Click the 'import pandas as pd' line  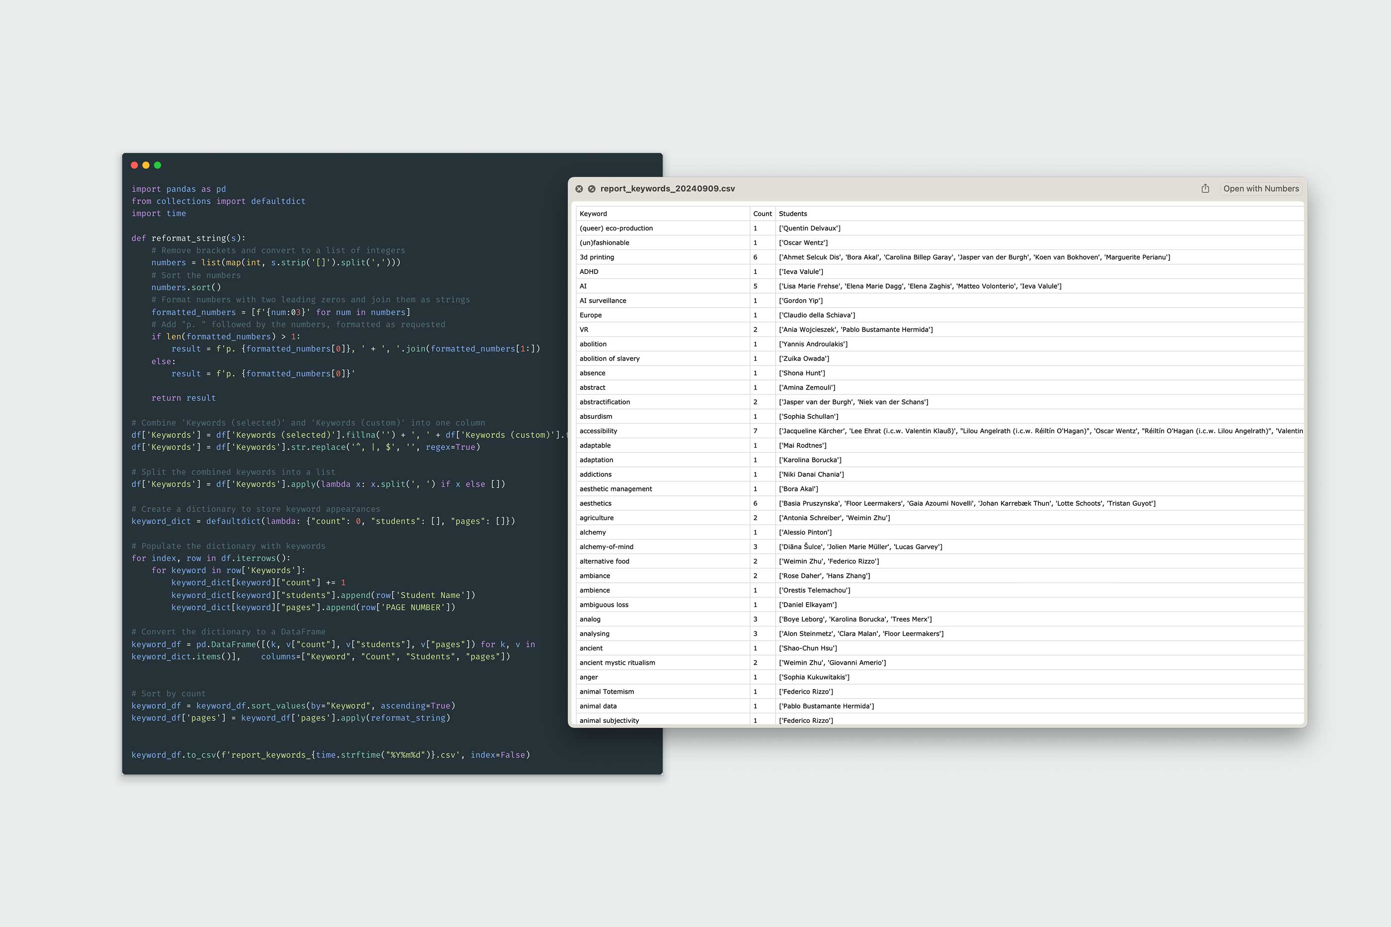(178, 189)
